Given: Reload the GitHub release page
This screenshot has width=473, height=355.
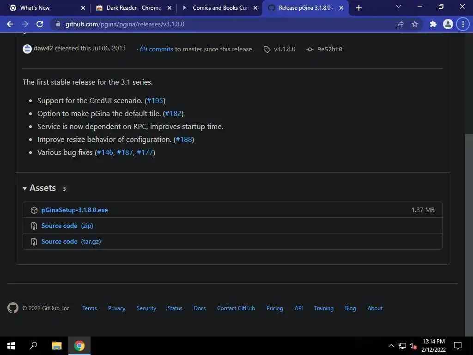Looking at the screenshot, I should click(40, 24).
